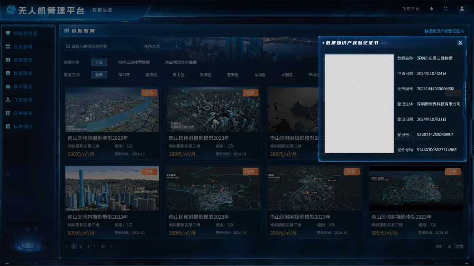This screenshot has width=474, height=266.
Task: Go to next page with right chevron
Action: (x=111, y=246)
